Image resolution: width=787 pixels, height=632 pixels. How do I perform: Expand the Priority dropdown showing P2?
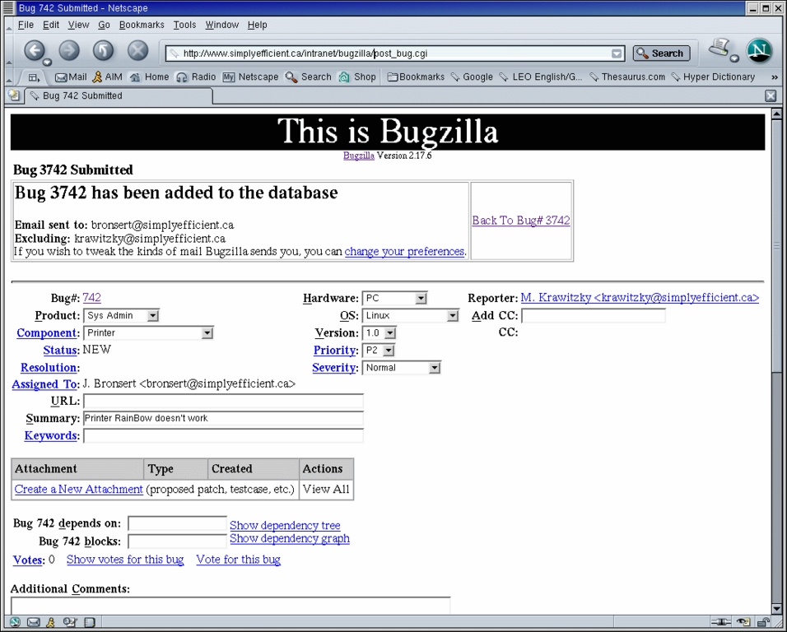pos(389,351)
